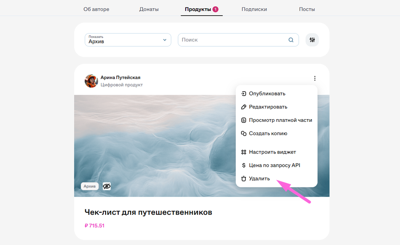This screenshot has width=400, height=245.
Task: Click the author name Арина Путейская
Action: click(120, 78)
